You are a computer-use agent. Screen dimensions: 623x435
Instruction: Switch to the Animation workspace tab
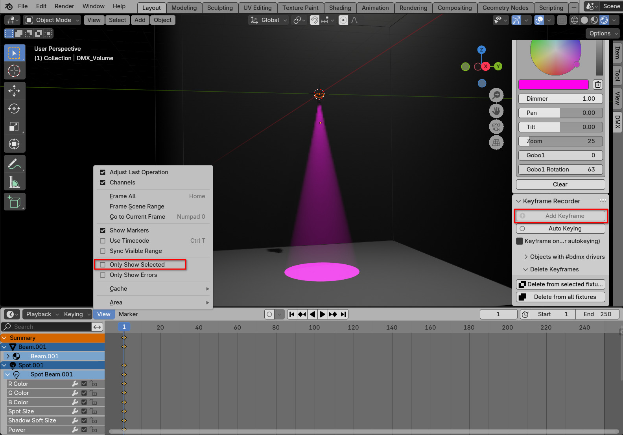point(375,8)
